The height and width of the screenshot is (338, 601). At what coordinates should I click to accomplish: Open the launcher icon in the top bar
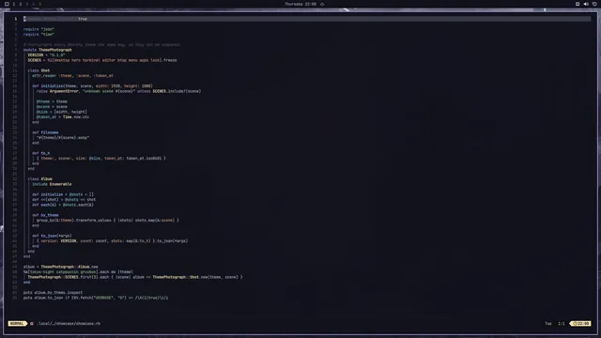click(7, 4)
